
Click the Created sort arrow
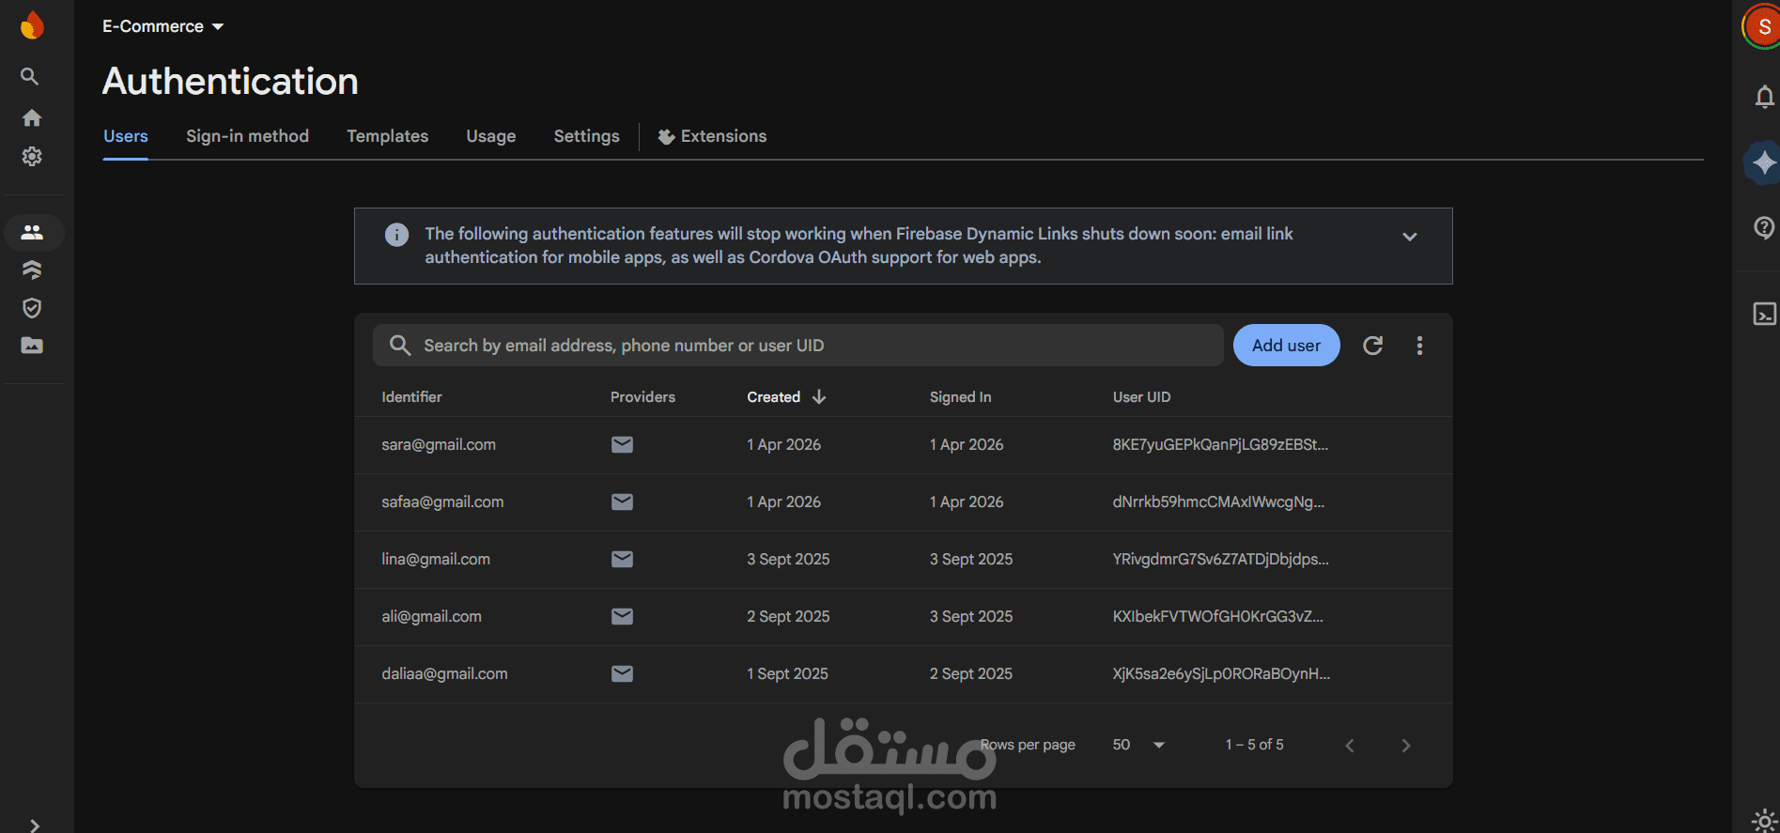point(819,397)
